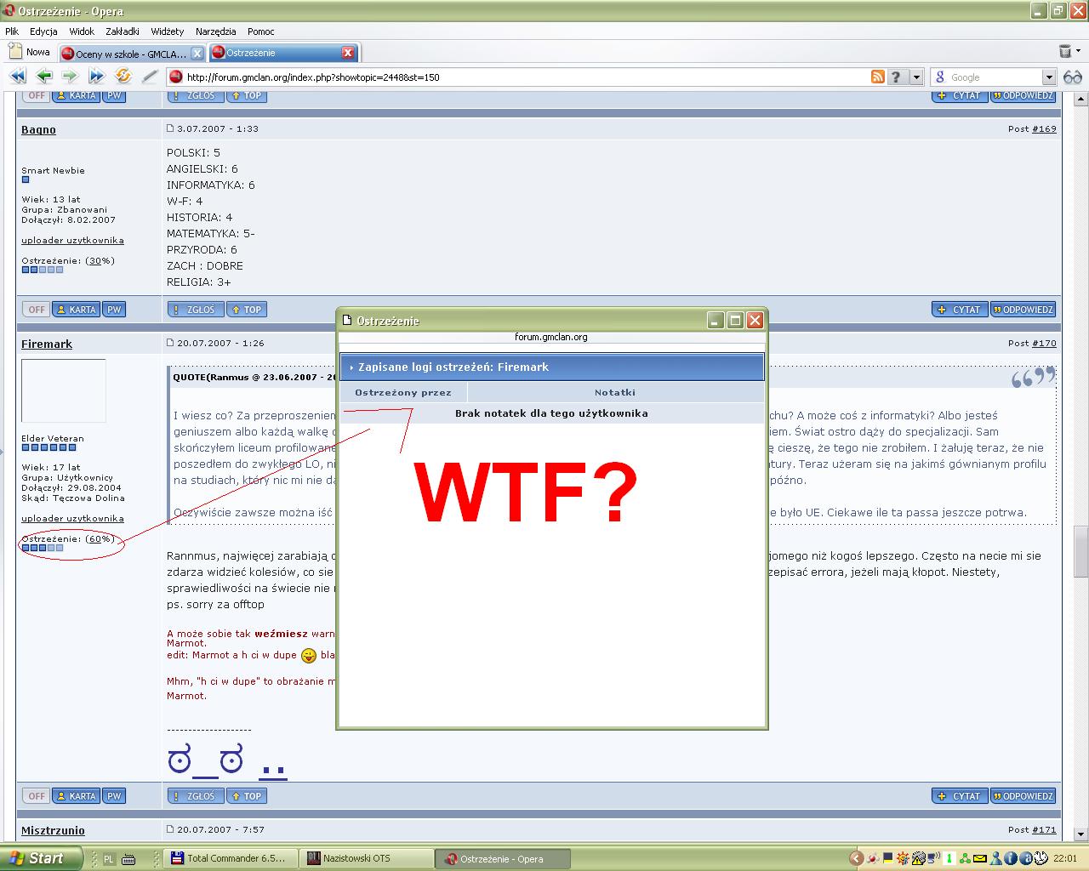Go back with the green arrow

click(x=44, y=77)
